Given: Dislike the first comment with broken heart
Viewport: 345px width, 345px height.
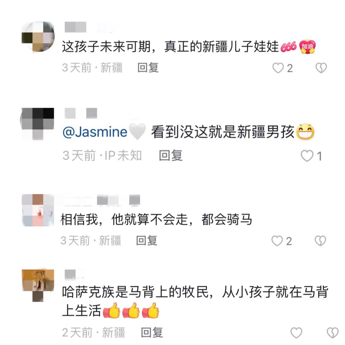Looking at the screenshot, I should click(x=321, y=68).
